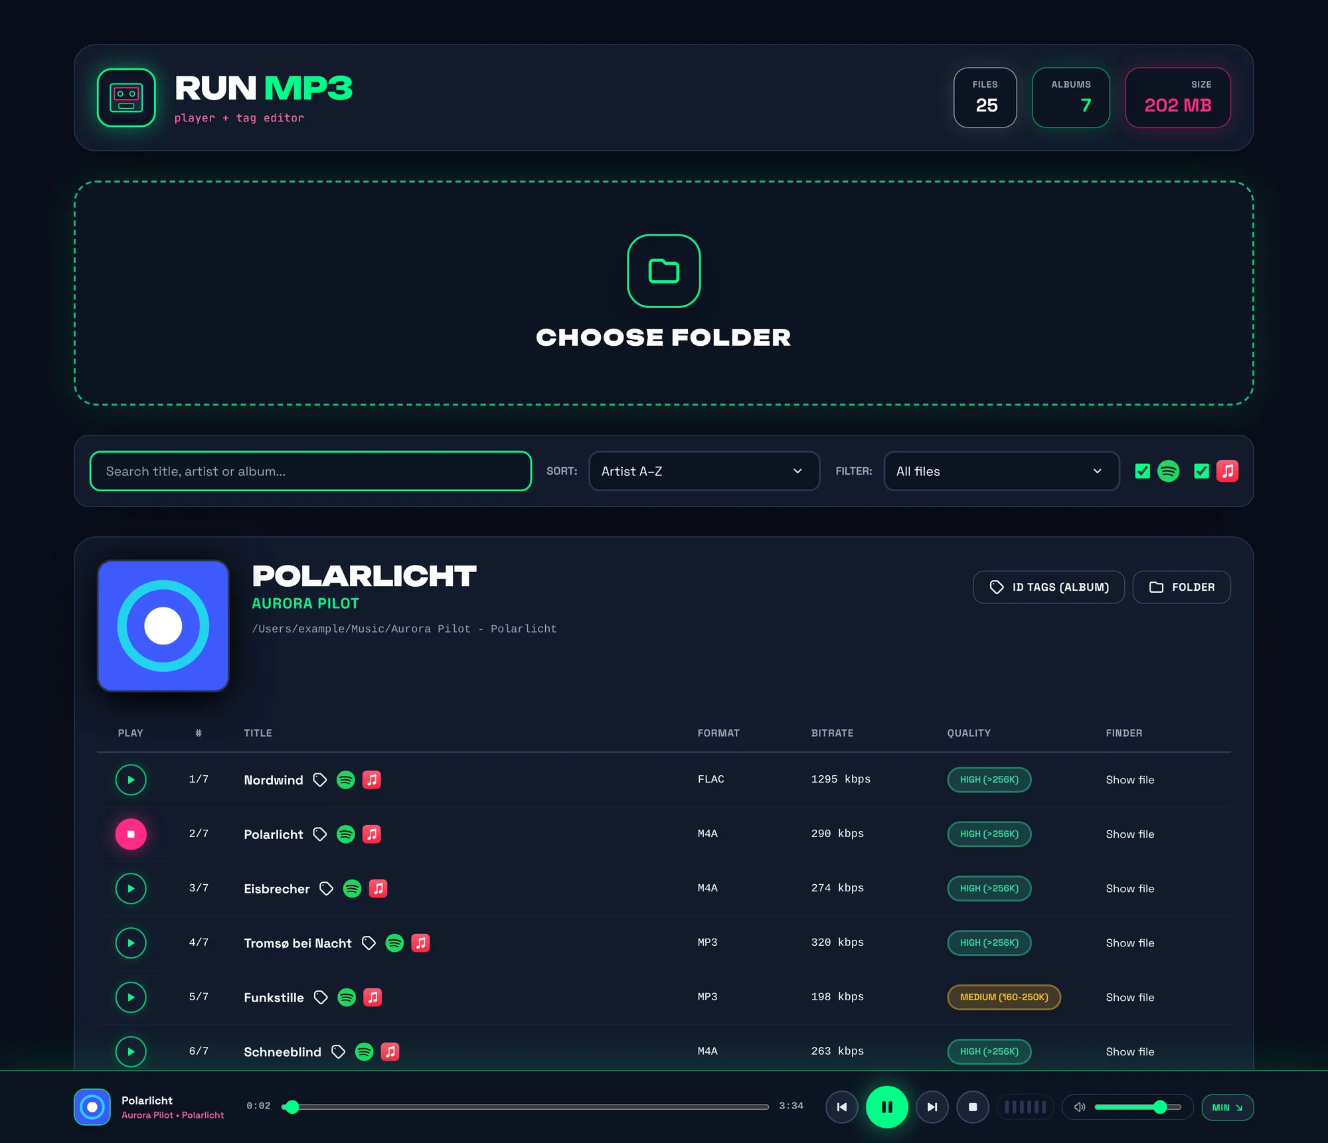Click the MEDIUM (160-250K) quality badge
This screenshot has height=1143, width=1328.
(x=1004, y=998)
